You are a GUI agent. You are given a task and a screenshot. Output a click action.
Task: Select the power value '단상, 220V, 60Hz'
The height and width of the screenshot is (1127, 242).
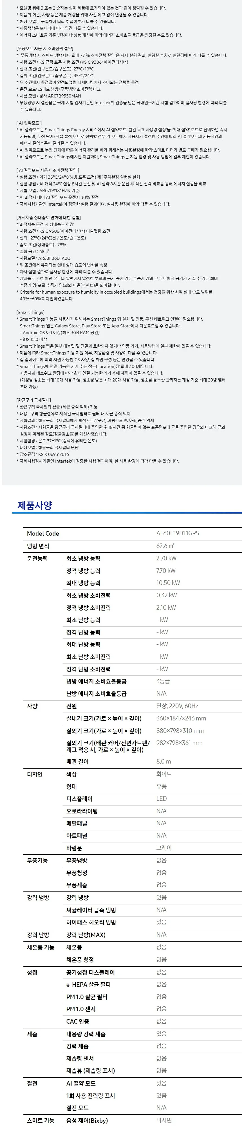177,706
